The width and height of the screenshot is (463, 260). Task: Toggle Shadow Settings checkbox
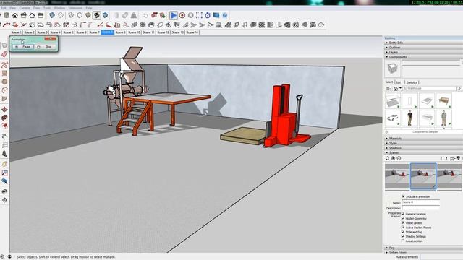(403, 236)
